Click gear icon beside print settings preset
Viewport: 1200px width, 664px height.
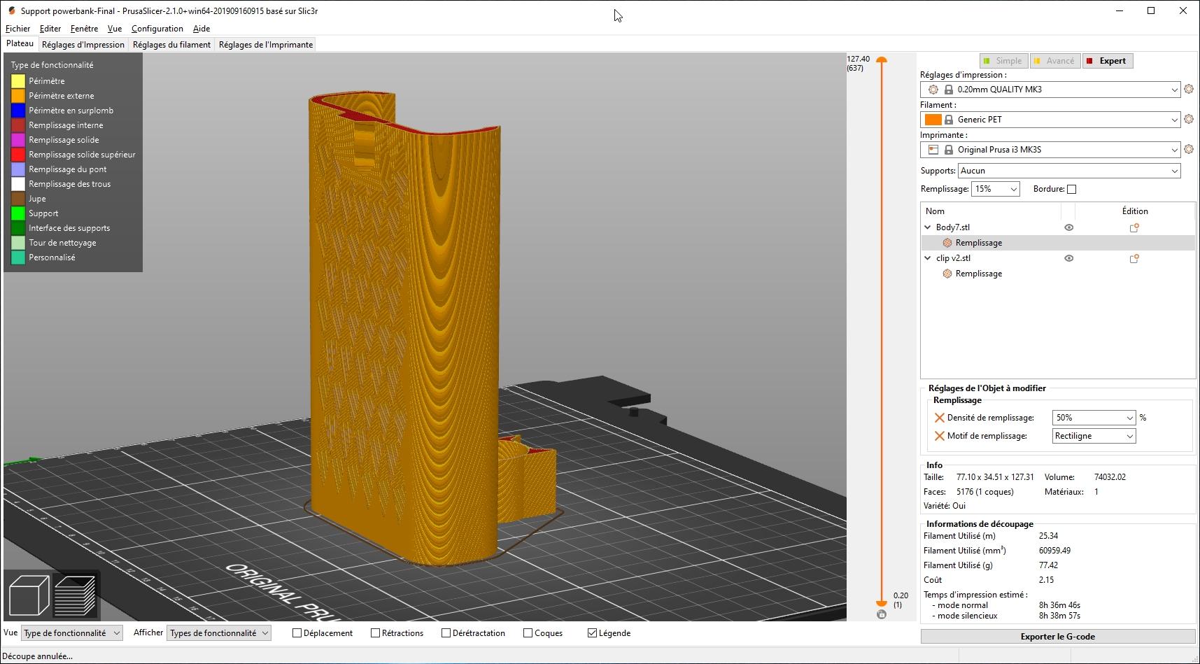(1188, 90)
